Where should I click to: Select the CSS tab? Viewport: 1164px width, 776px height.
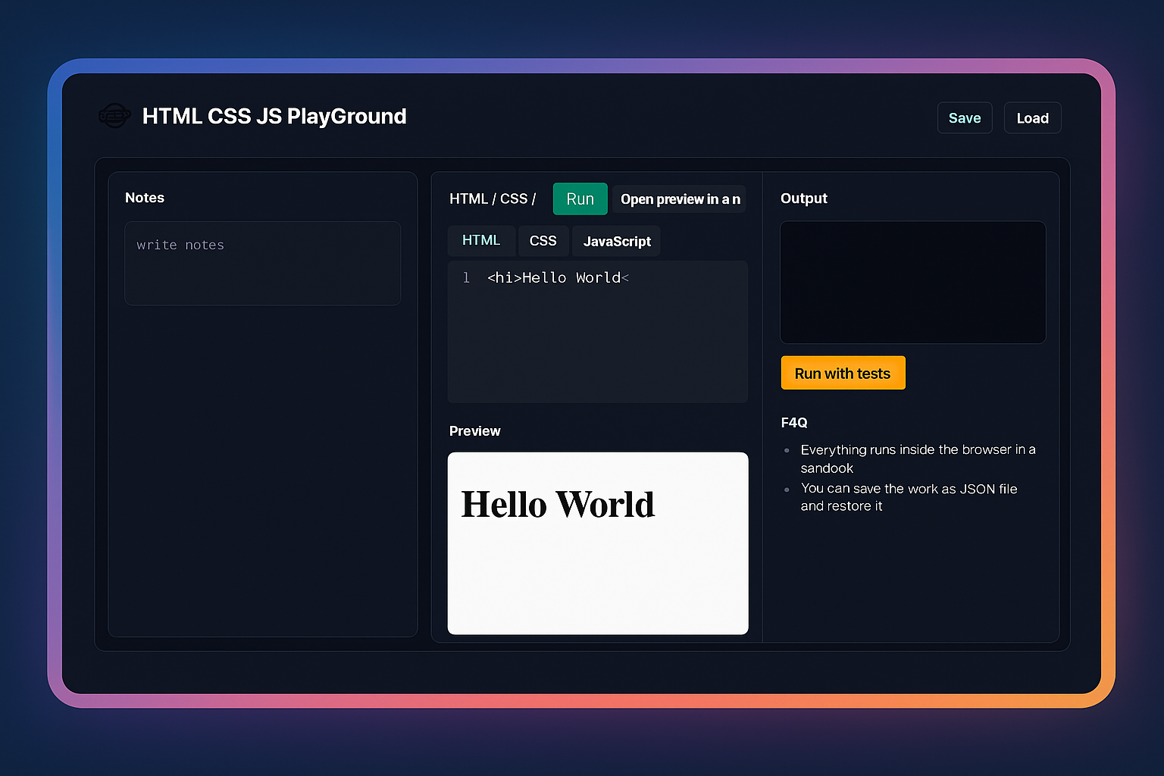click(543, 241)
